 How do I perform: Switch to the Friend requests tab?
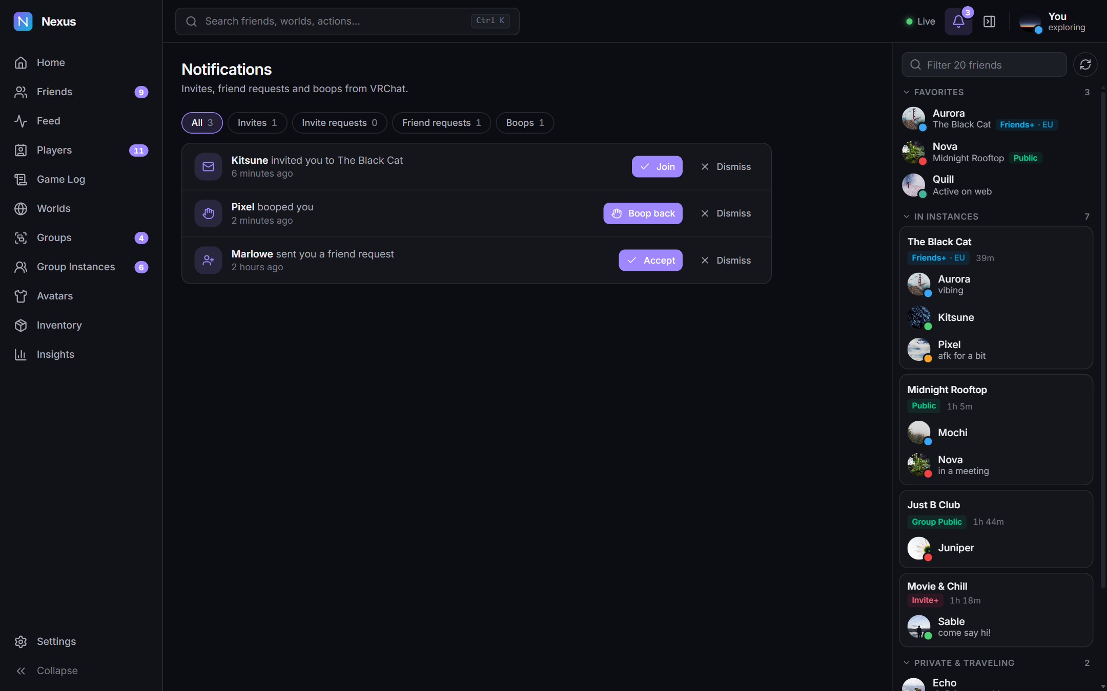tap(441, 123)
